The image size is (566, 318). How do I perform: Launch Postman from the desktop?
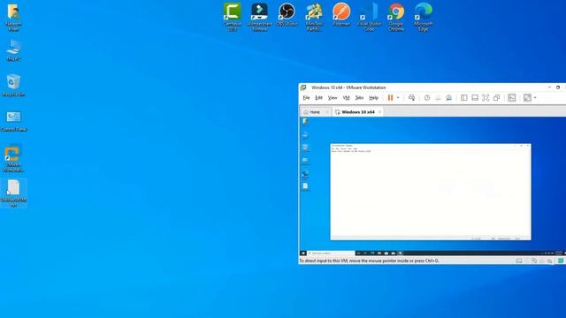tap(341, 14)
